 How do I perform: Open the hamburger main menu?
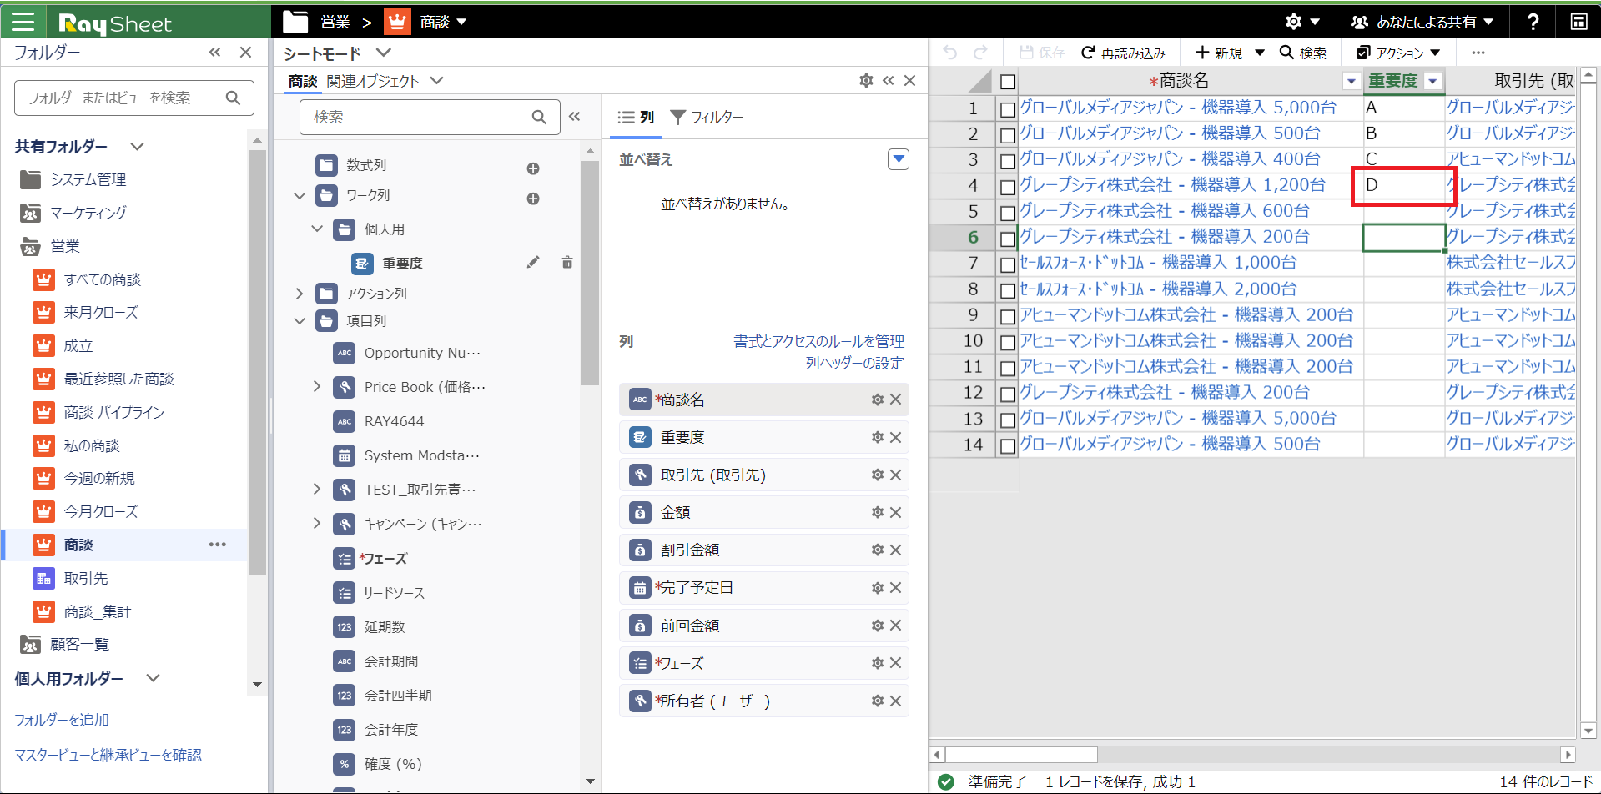[23, 22]
